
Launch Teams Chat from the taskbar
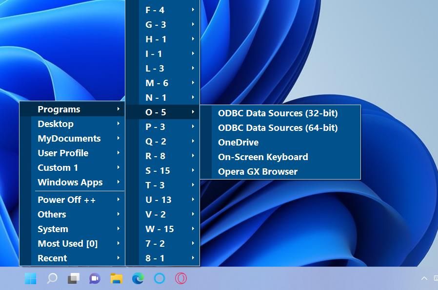tap(95, 278)
